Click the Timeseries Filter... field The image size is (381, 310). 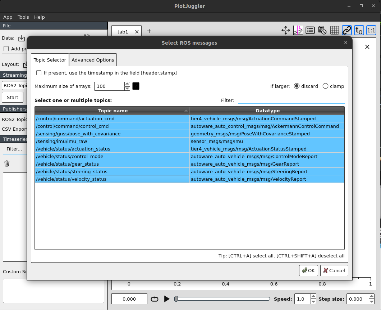tap(15, 149)
